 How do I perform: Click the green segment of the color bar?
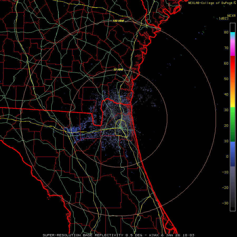click(x=233, y=124)
